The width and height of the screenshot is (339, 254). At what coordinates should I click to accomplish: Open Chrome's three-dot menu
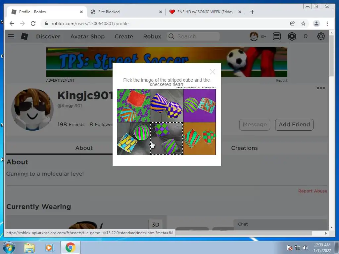coord(327,23)
